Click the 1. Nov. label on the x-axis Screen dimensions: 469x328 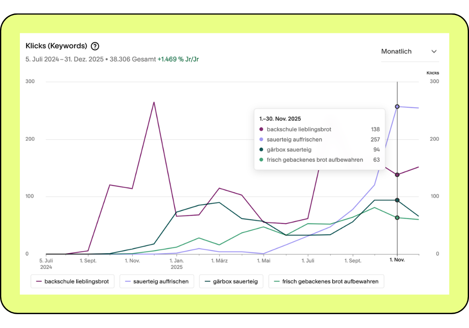click(x=397, y=259)
